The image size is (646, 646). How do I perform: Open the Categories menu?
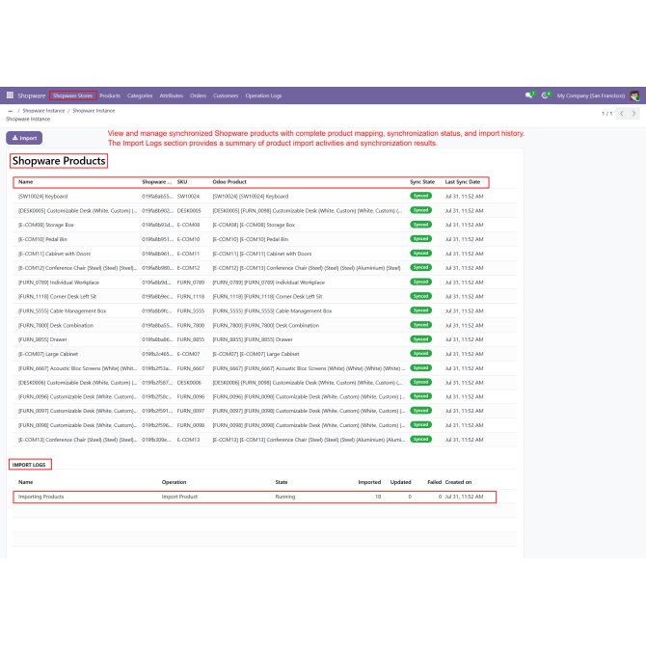pos(140,95)
